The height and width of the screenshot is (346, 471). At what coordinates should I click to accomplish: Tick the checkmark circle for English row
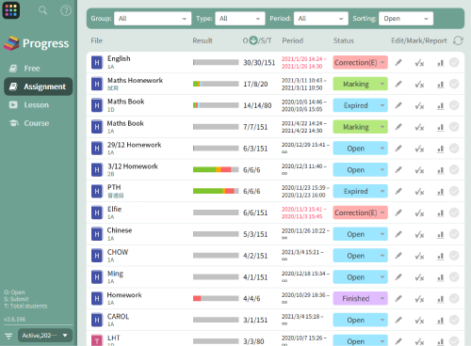(x=454, y=62)
